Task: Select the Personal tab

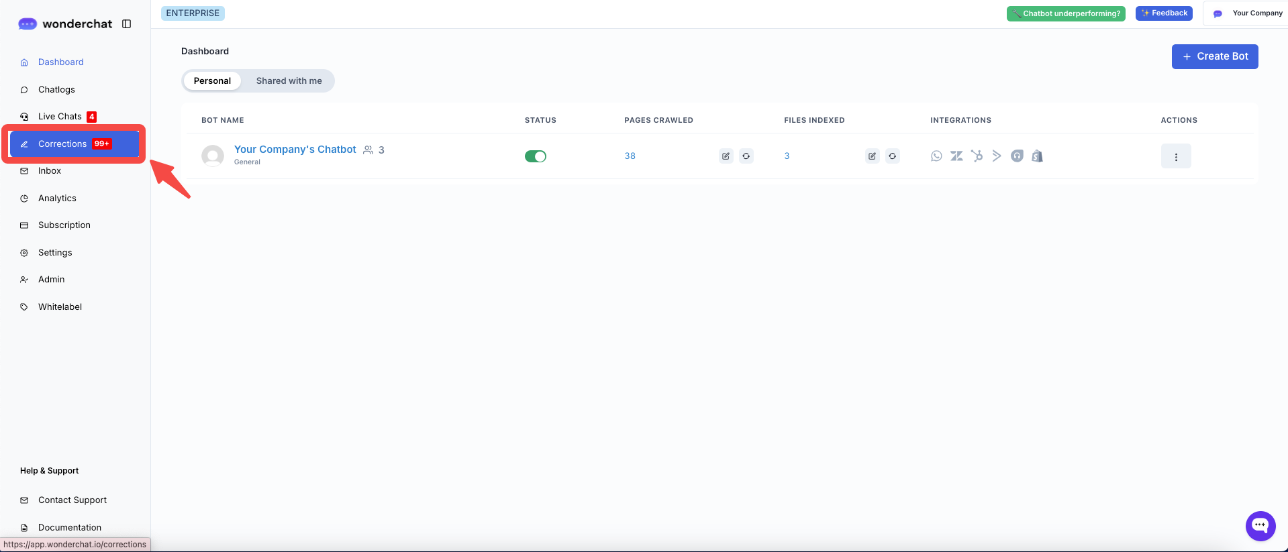Action: 212,81
